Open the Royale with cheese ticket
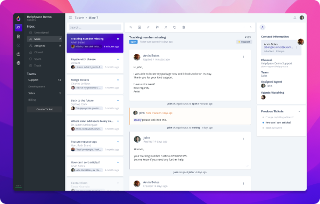 pos(95,63)
